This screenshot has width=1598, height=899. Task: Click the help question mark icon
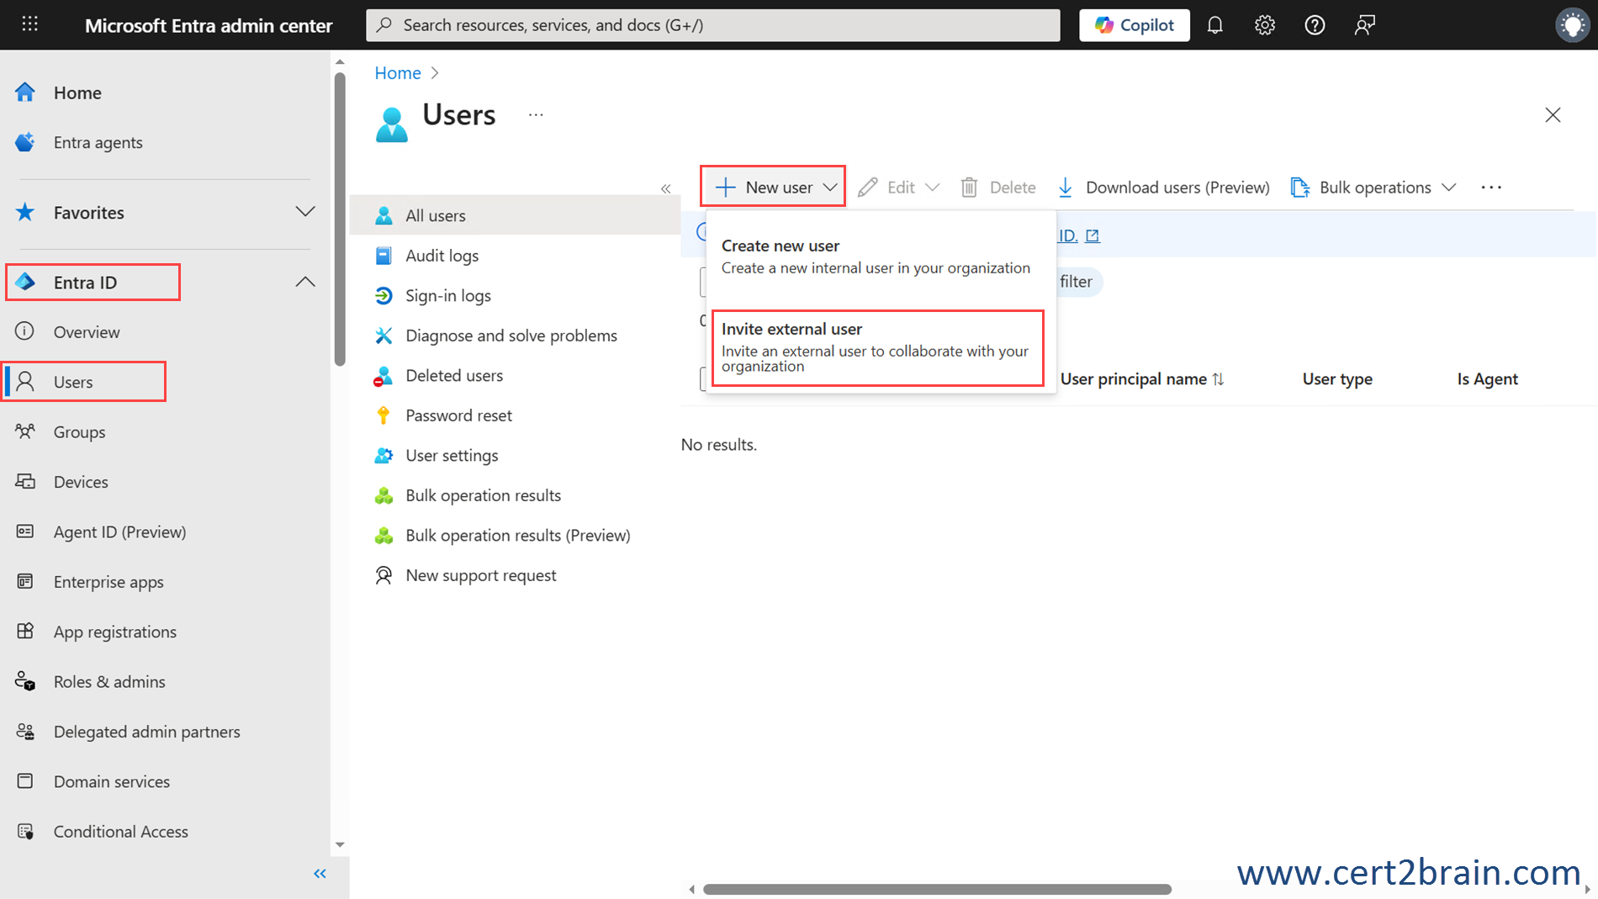coord(1315,25)
